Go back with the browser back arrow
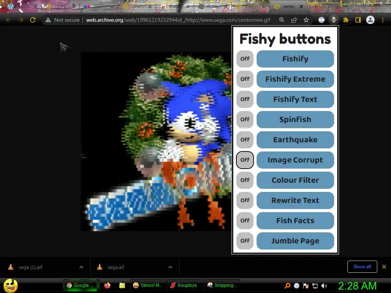 [x=8, y=20]
